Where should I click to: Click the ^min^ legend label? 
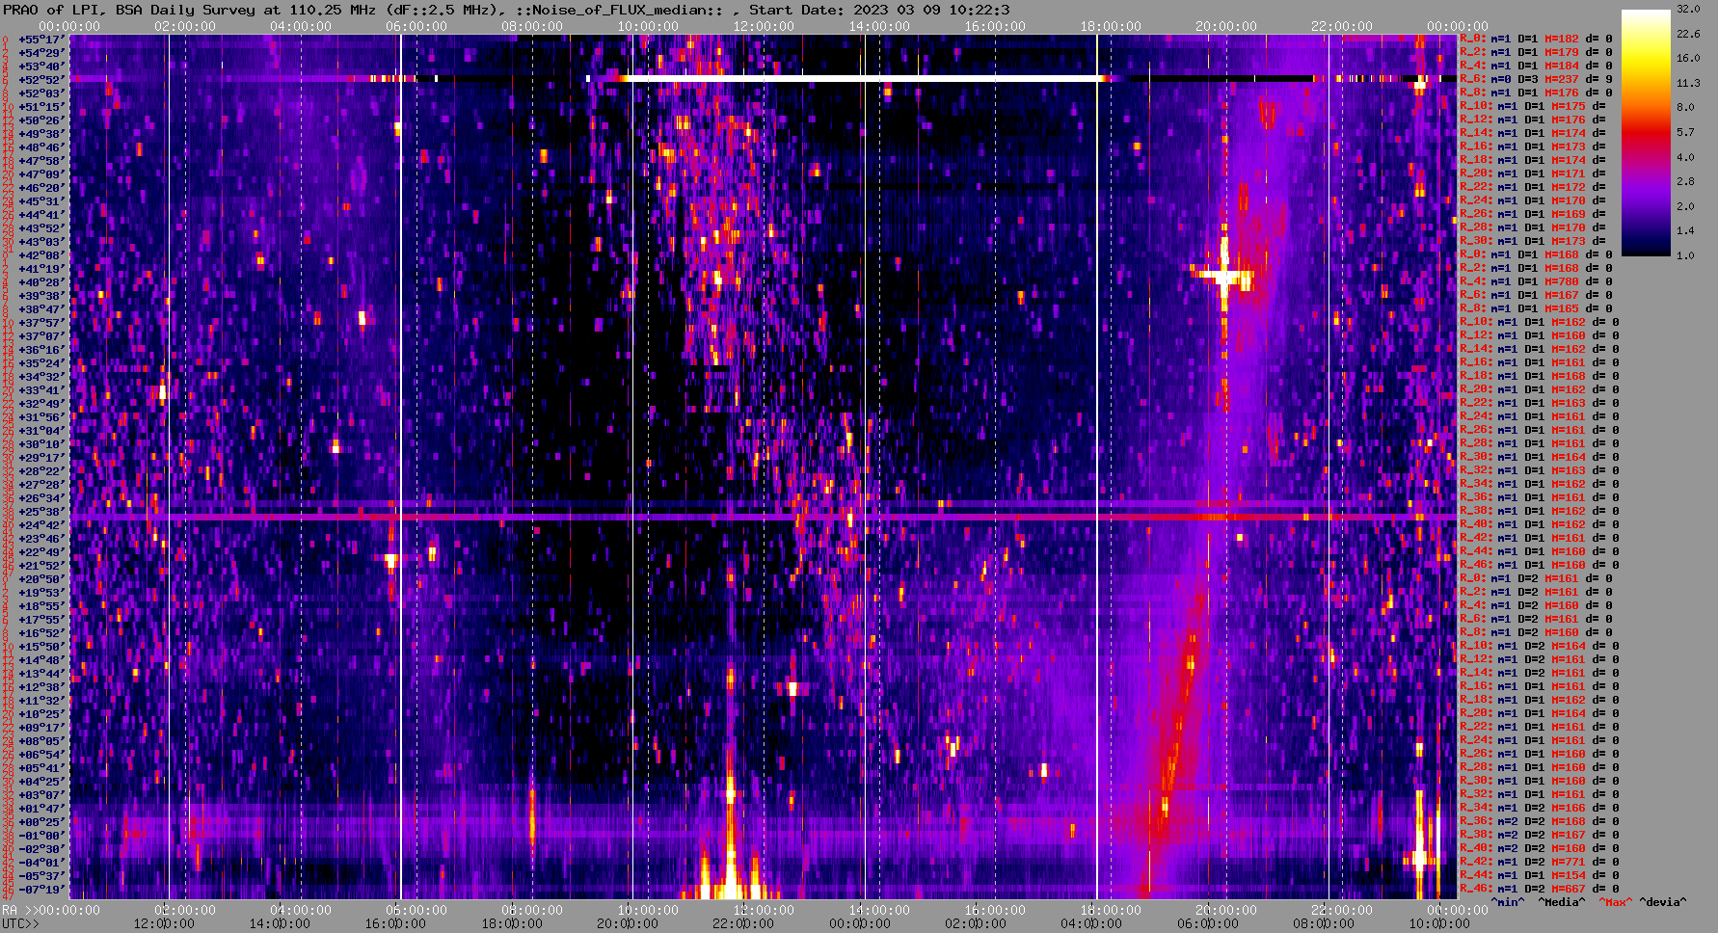click(x=1508, y=902)
